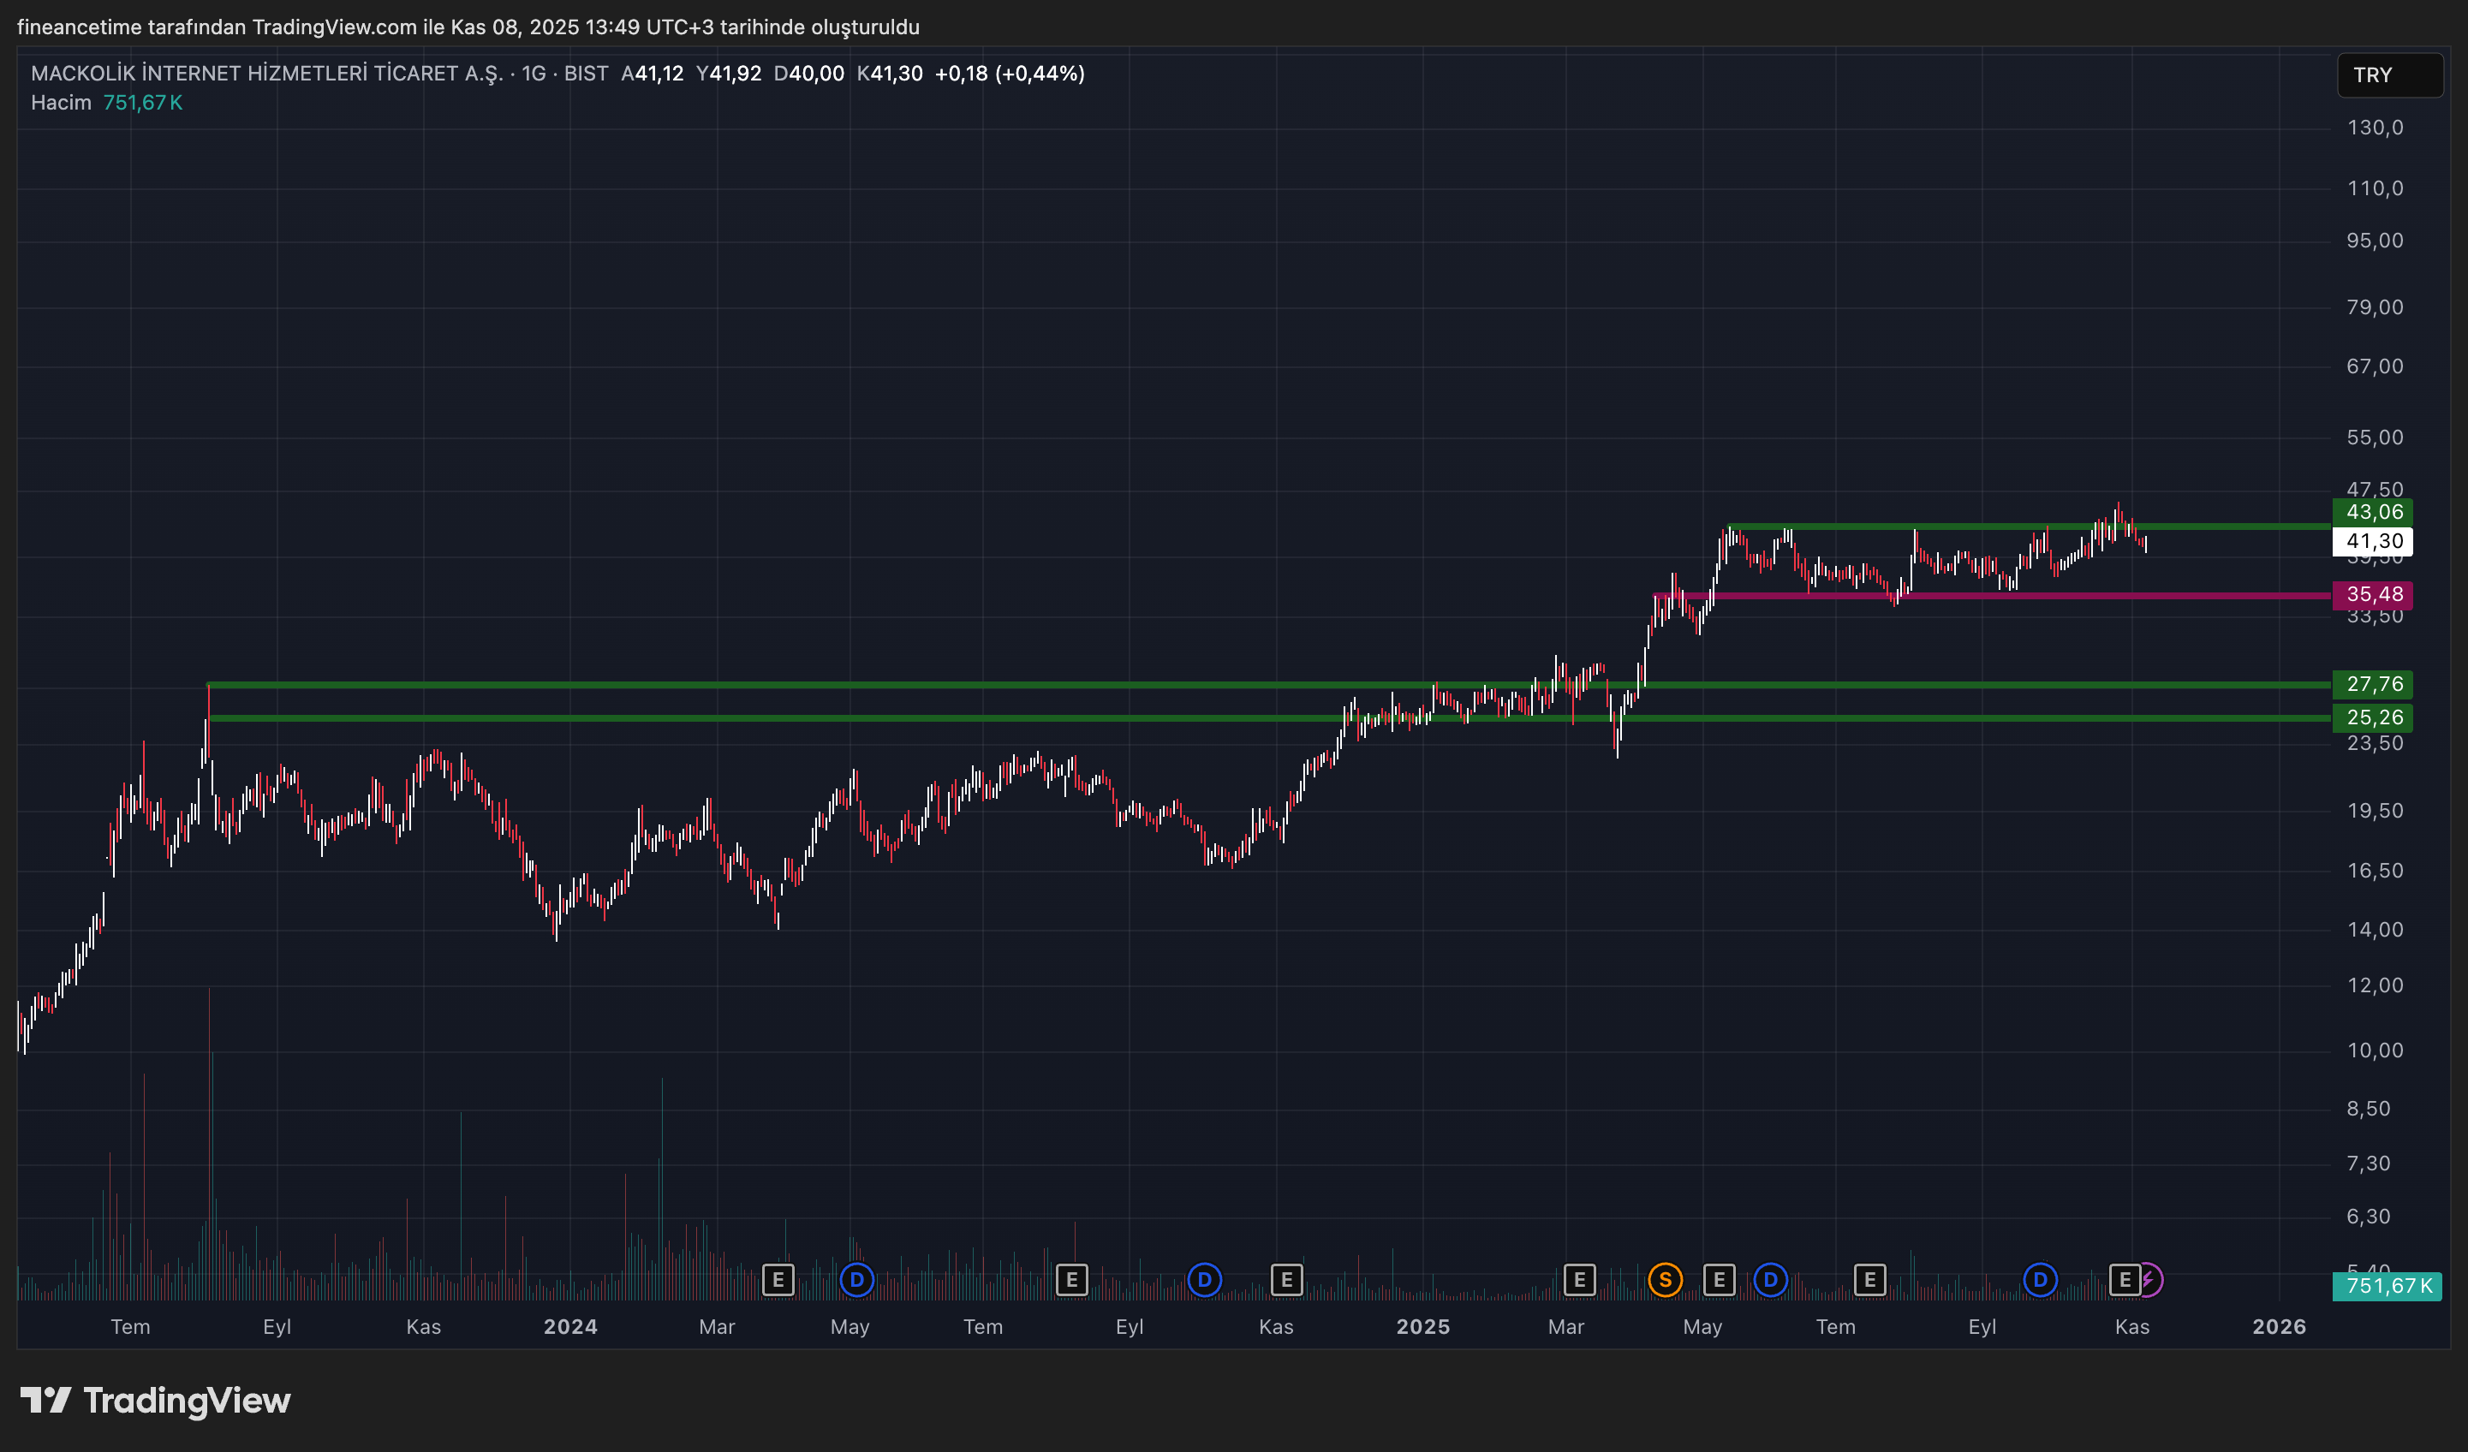Click the white 41,30 current price label
The height and width of the screenshot is (1452, 2468).
tap(2373, 541)
